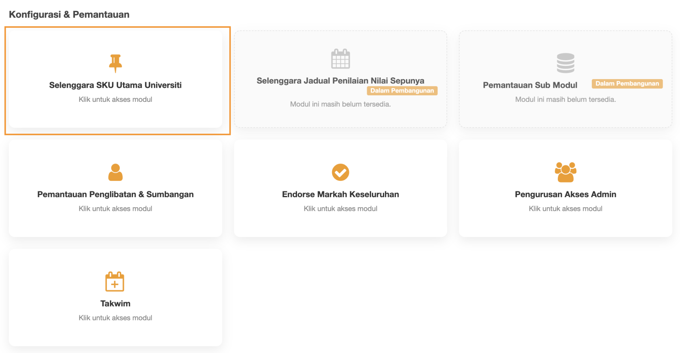Select the Endorse Markah Keseluruhan title
Viewport: 680px width, 353px height.
[x=340, y=194]
